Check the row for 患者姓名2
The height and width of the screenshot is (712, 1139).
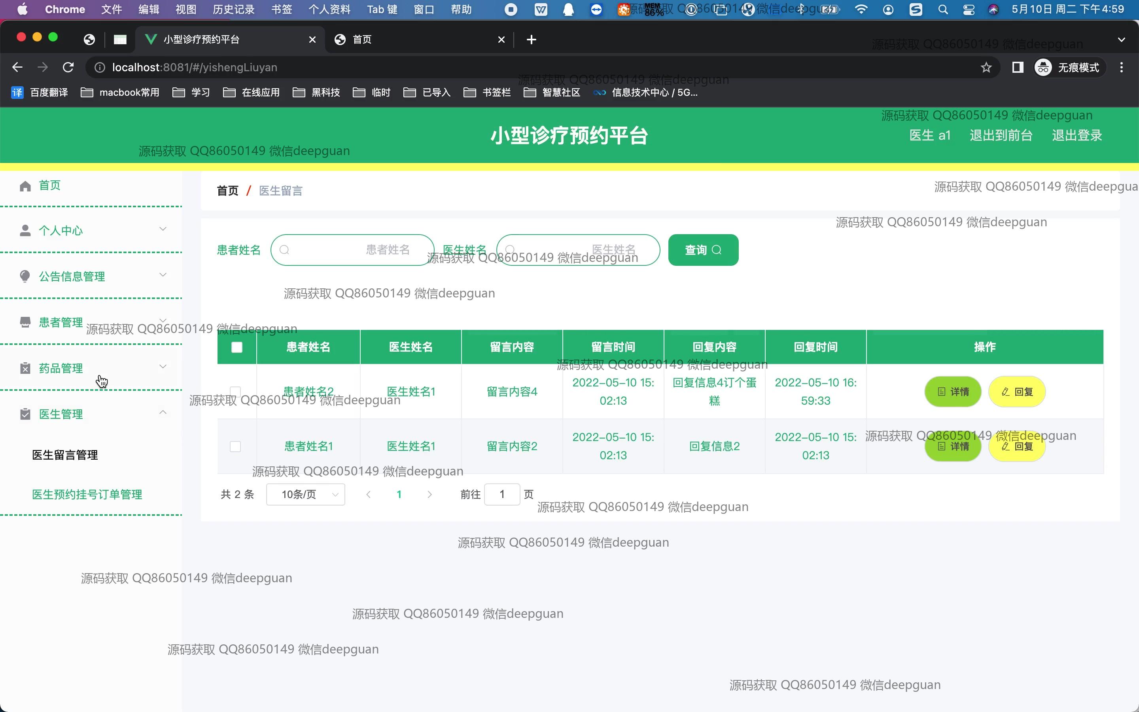[235, 391]
